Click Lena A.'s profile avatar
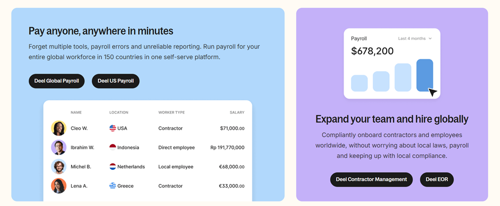The height and width of the screenshot is (206, 500). click(58, 186)
